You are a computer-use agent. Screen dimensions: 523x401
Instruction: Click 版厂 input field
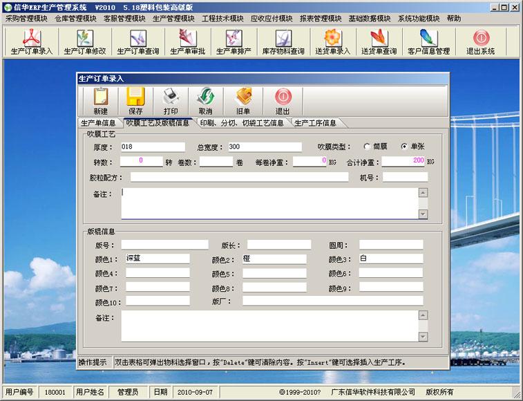click(x=333, y=301)
